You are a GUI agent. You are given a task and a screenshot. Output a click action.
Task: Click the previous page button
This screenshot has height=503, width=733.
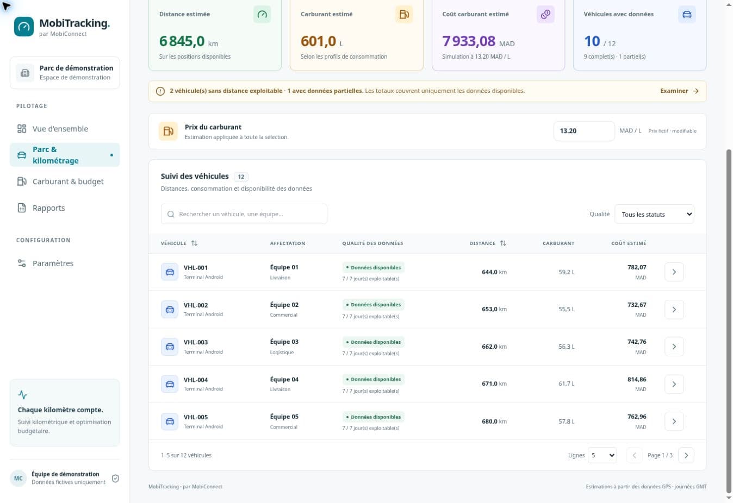tap(635, 455)
